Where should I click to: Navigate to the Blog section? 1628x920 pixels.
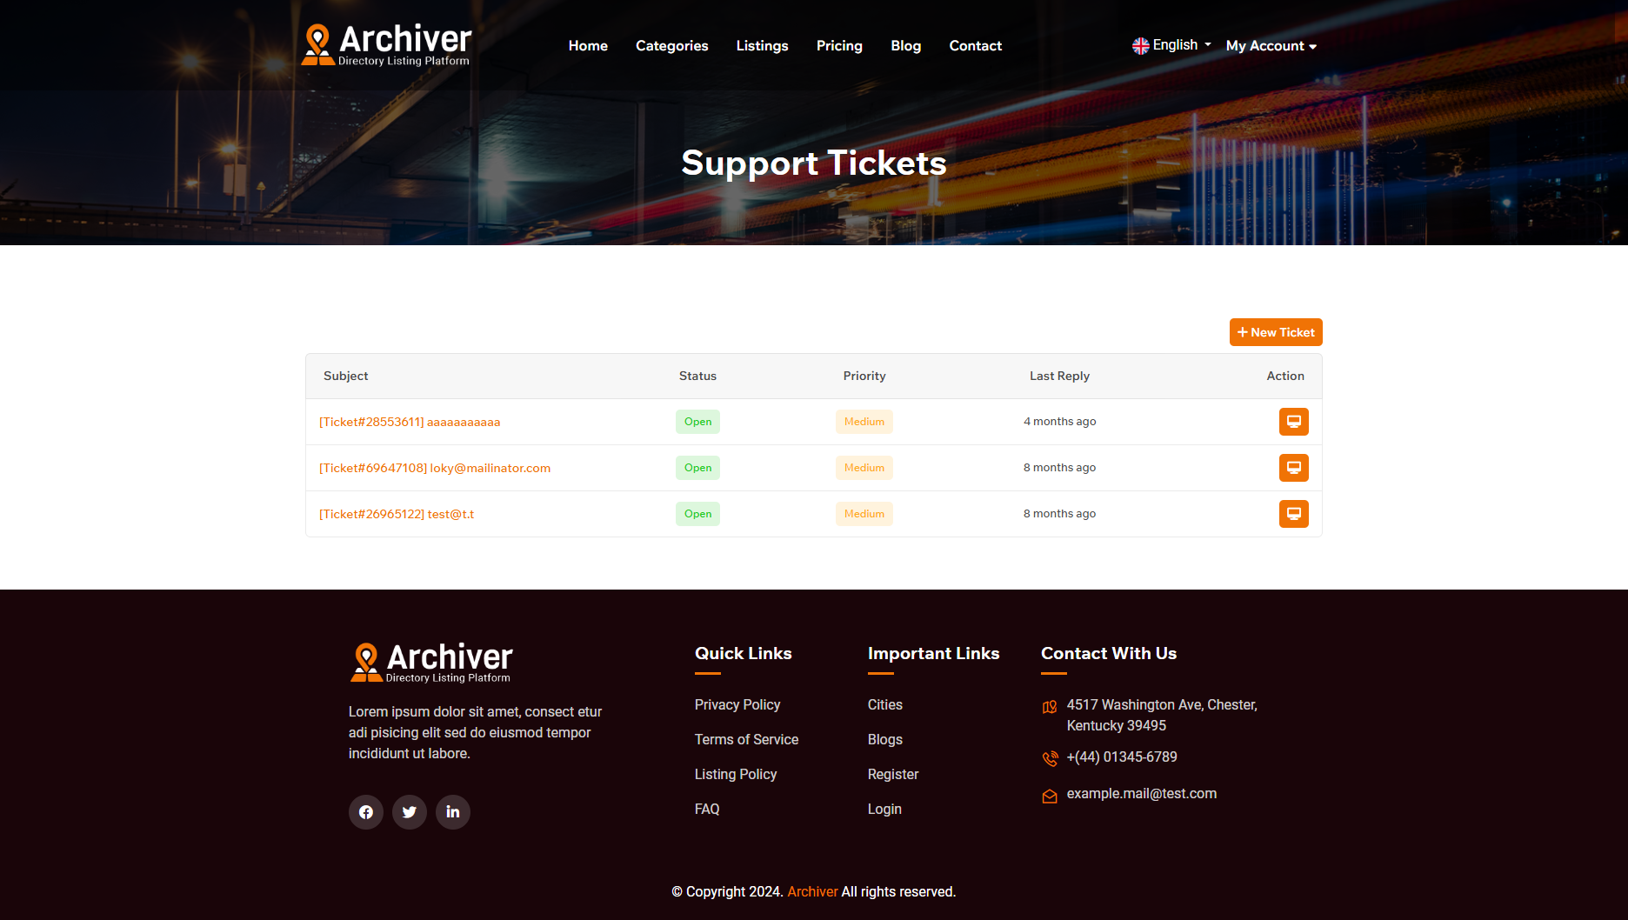coord(905,45)
